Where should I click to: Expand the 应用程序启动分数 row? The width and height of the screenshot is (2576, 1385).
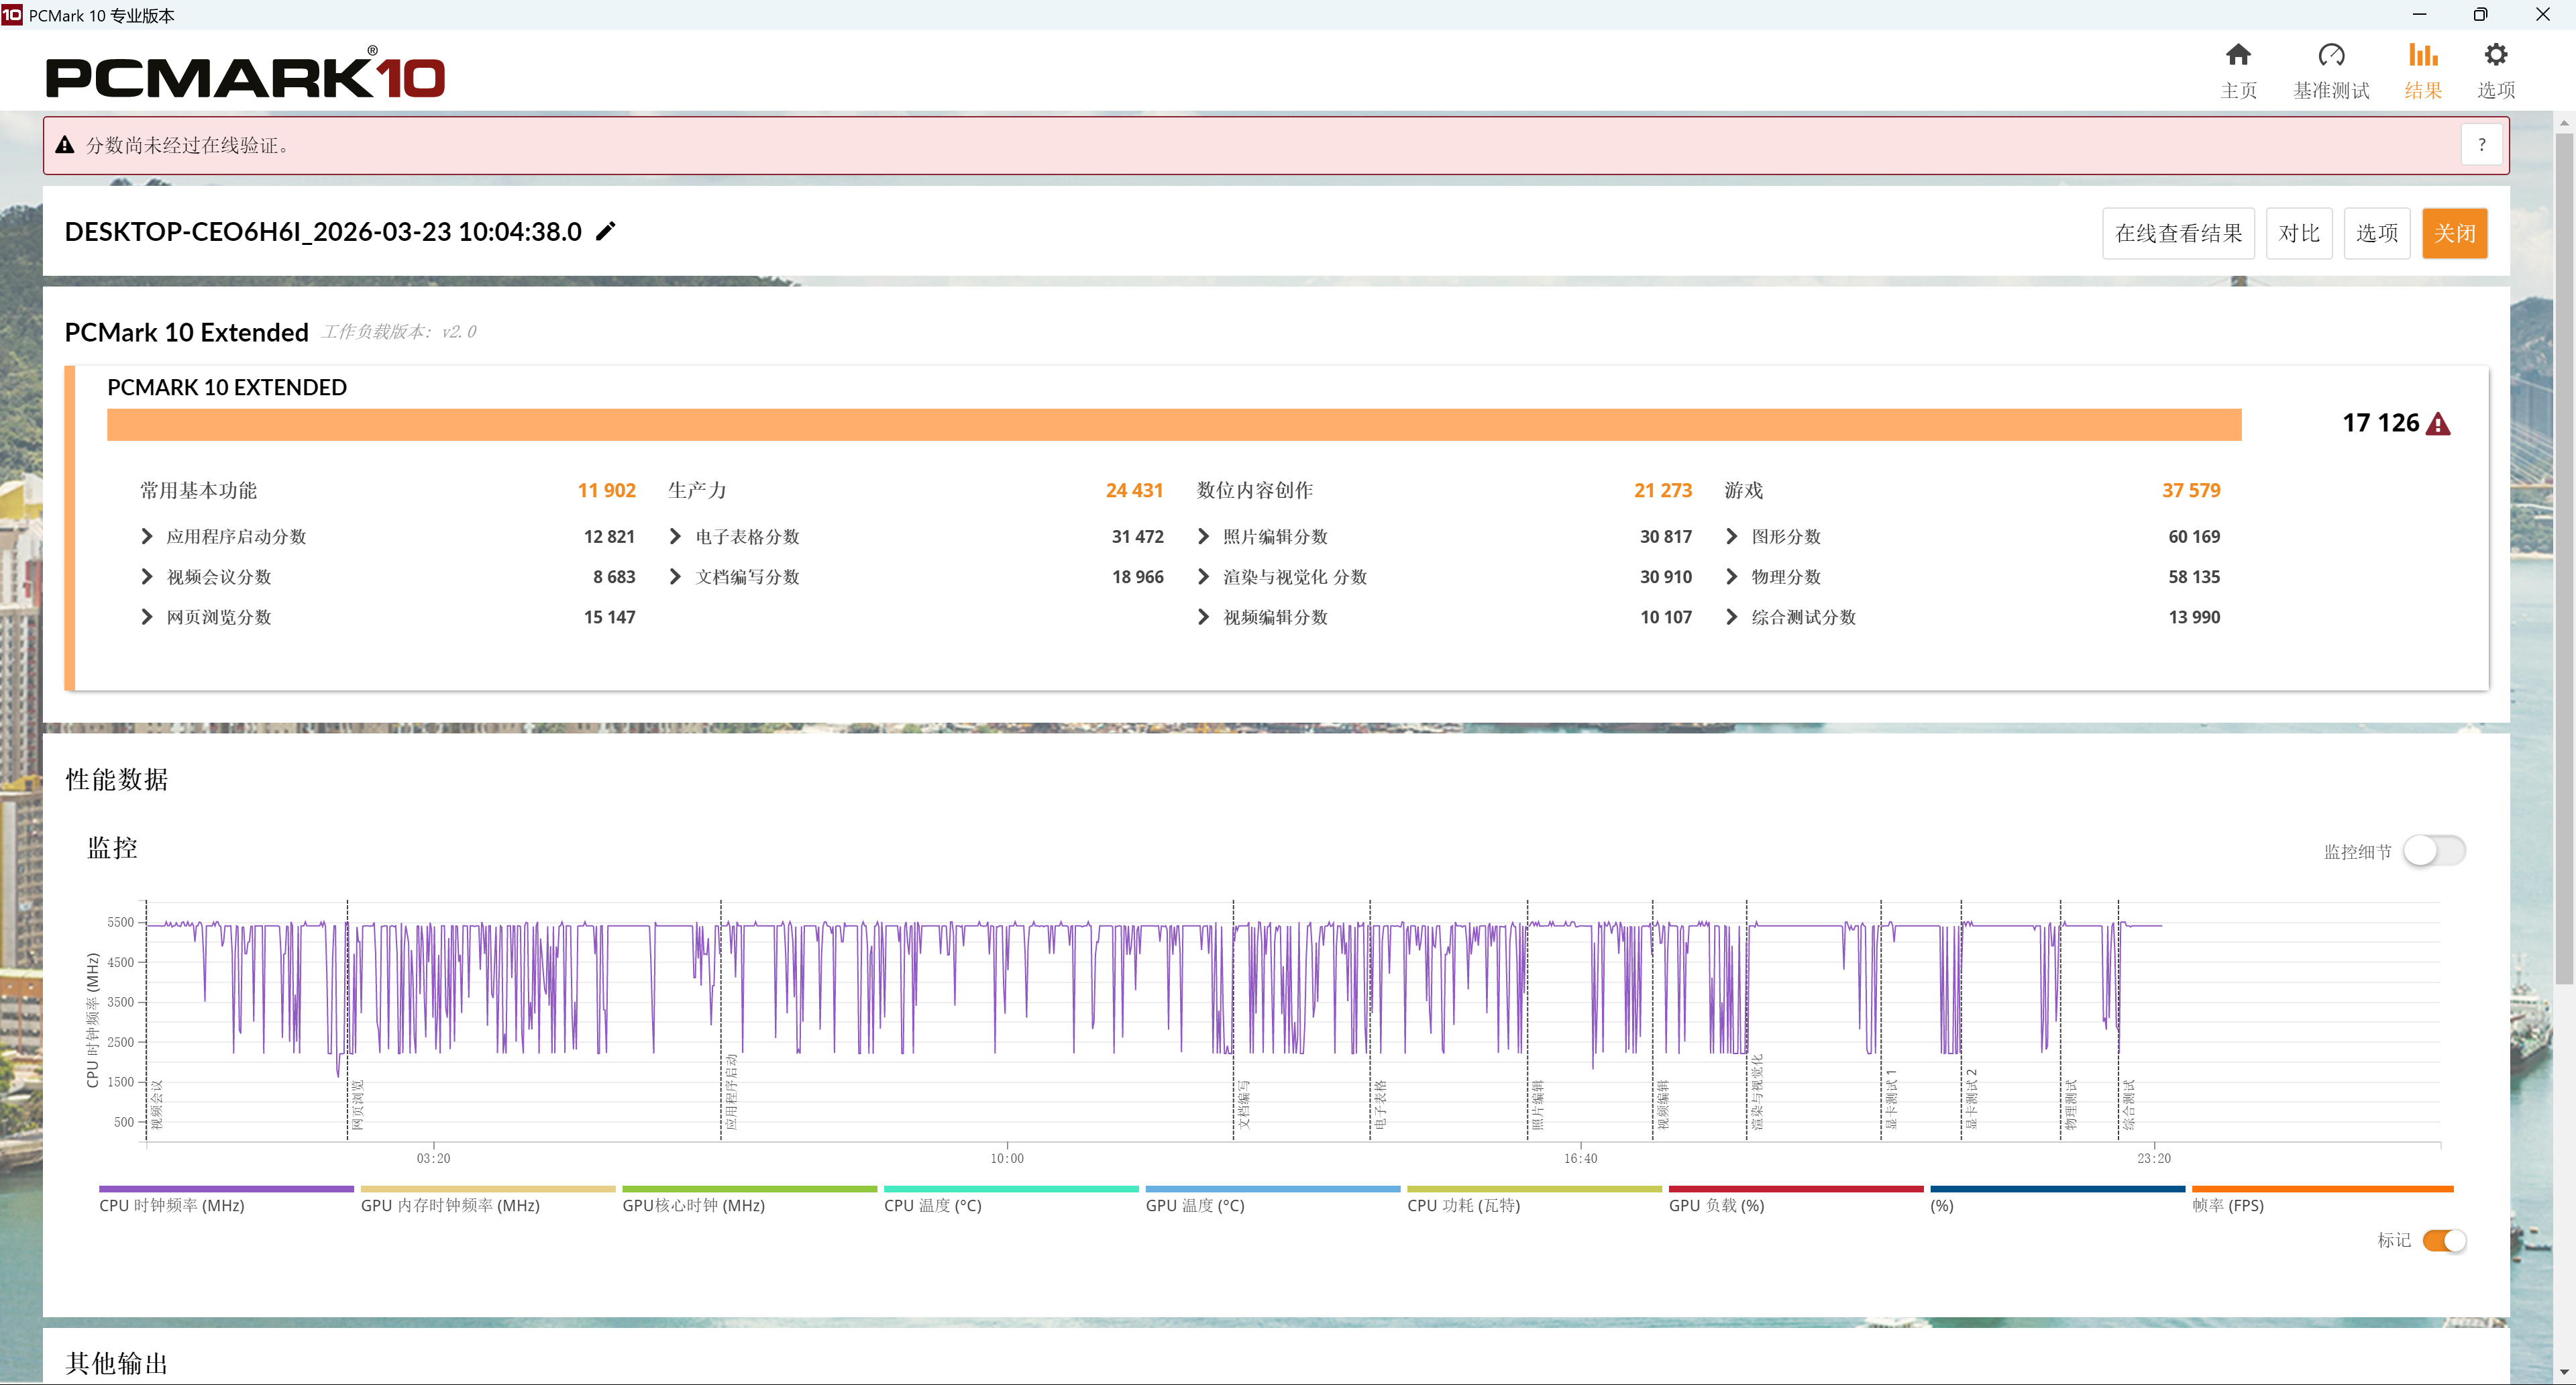(148, 537)
